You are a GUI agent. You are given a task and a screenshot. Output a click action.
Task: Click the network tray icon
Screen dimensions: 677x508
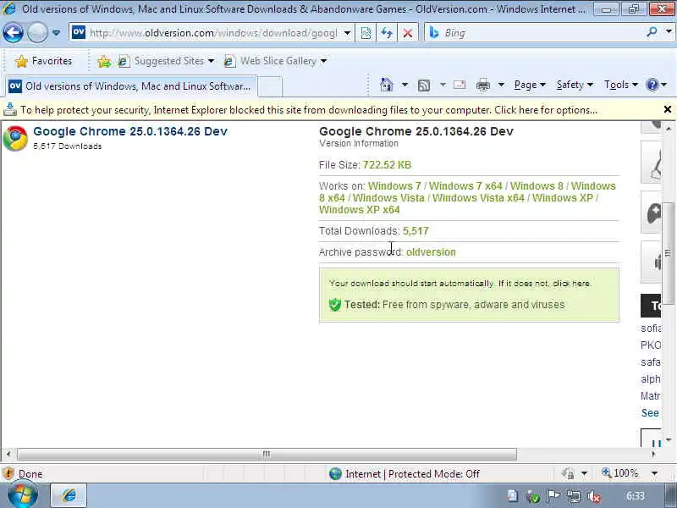(x=574, y=497)
